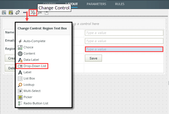Click the Email: label on the form
The width and height of the screenshot is (169, 114).
[x=10, y=40]
